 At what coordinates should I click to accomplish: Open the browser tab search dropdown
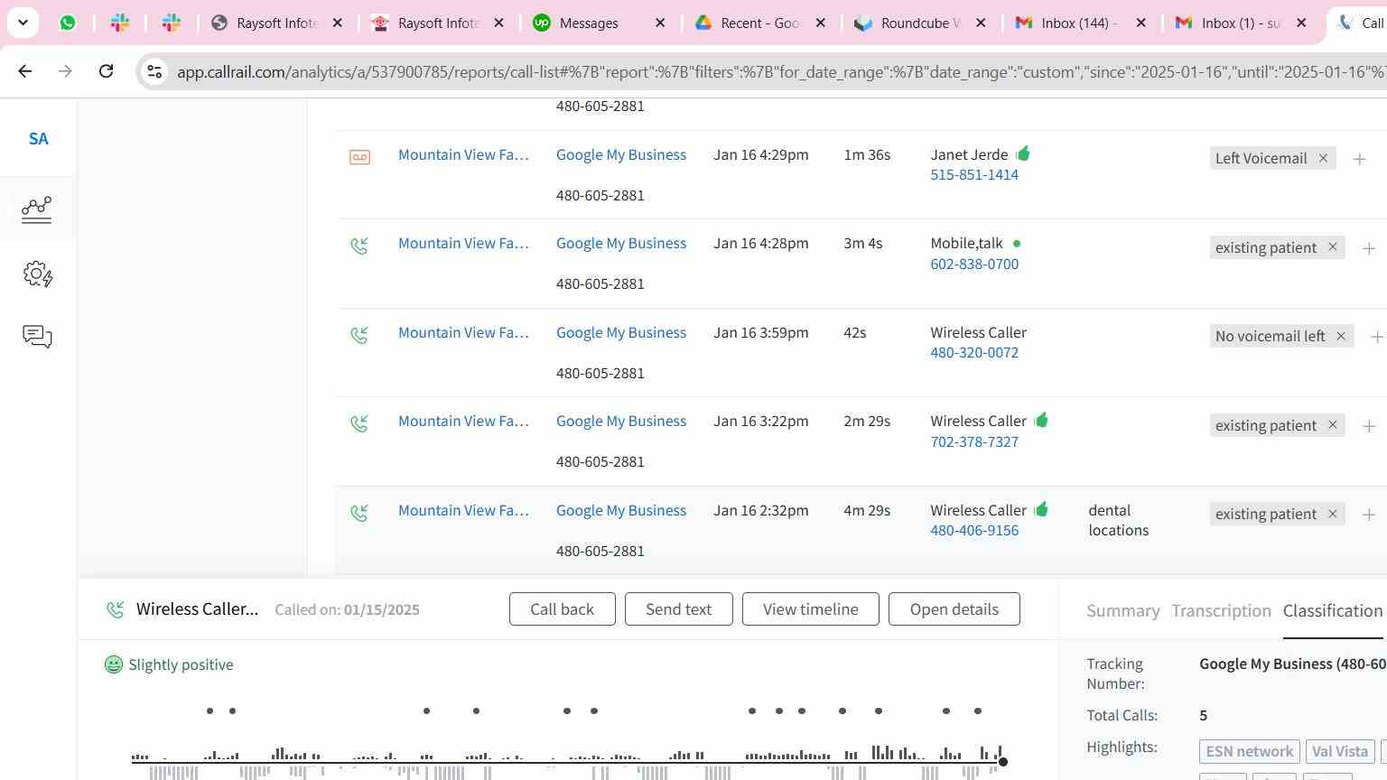click(23, 23)
